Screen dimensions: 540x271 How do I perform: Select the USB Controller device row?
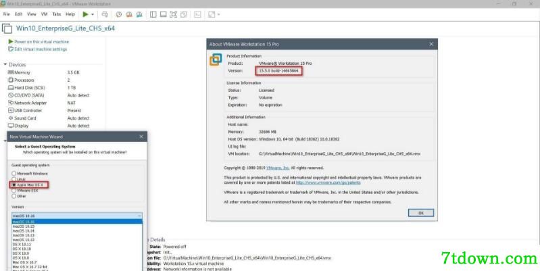[x=48, y=110]
